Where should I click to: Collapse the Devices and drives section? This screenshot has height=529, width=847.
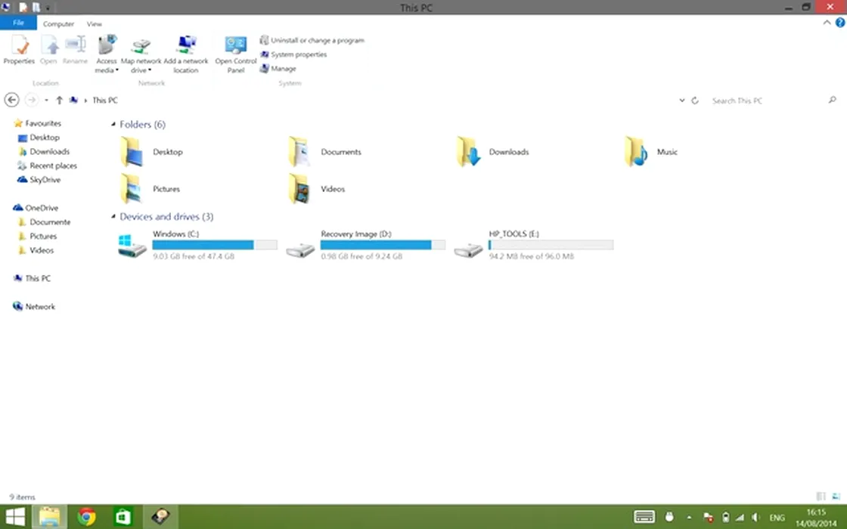[113, 217]
